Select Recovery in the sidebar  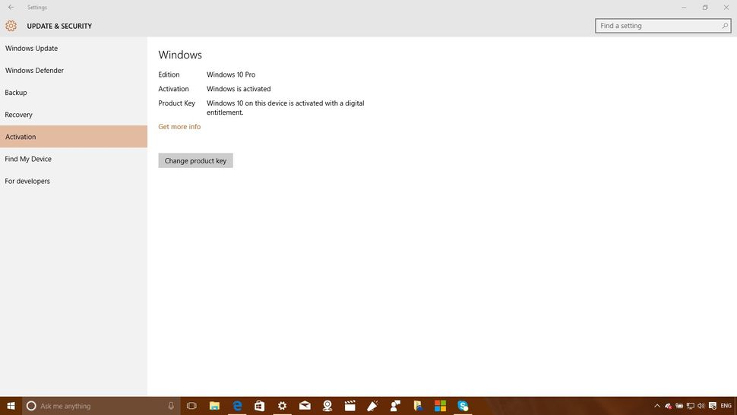[74, 115]
